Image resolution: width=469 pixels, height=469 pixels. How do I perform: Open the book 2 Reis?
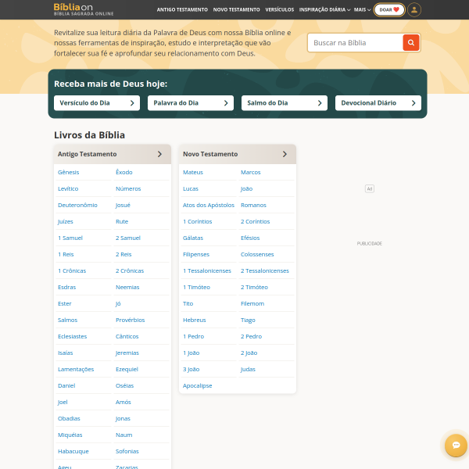tap(124, 255)
